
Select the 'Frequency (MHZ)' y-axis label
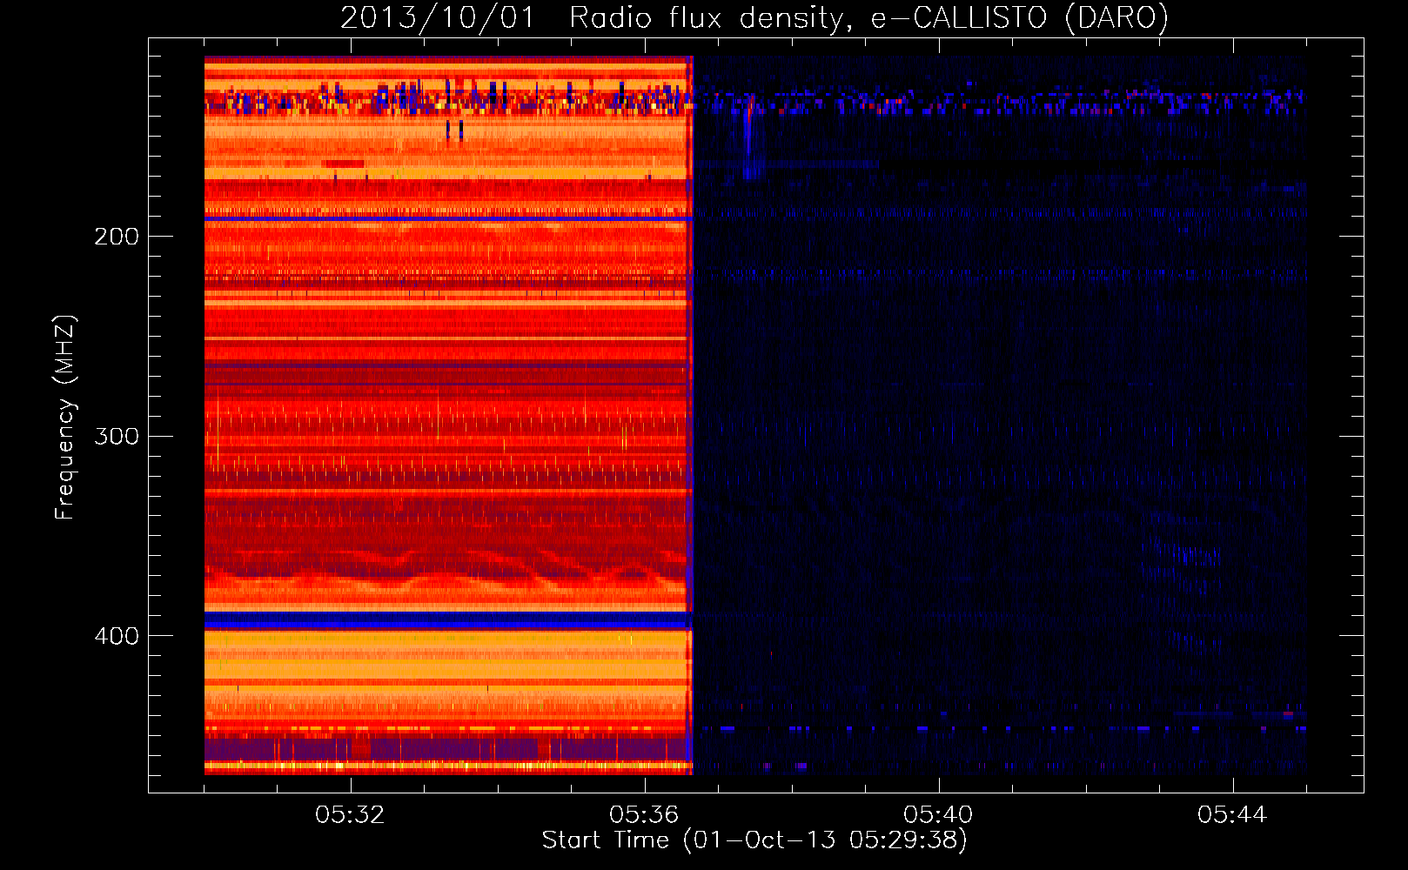point(65,418)
